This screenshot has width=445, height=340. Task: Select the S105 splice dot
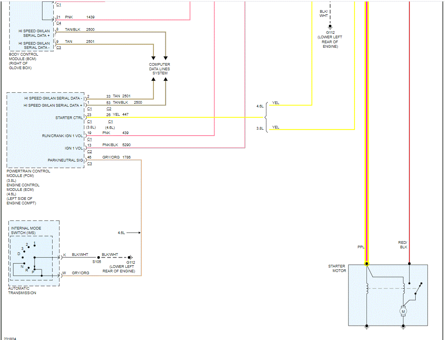pyautogui.click(x=98, y=257)
